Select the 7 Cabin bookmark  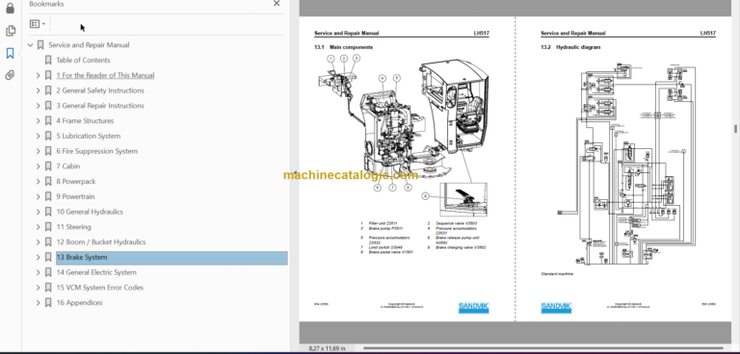[68, 166]
